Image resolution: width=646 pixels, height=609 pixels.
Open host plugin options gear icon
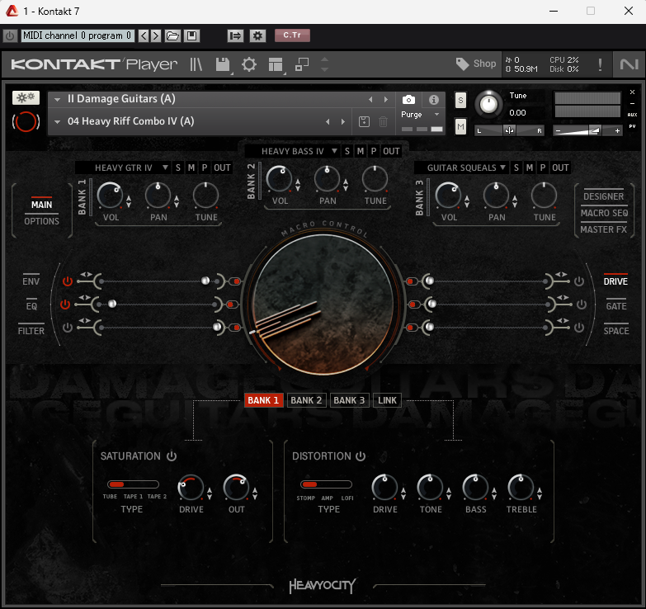click(x=257, y=35)
